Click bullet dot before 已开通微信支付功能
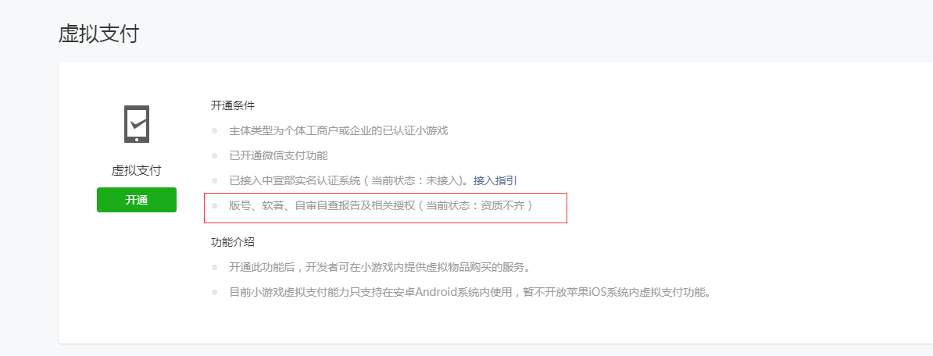 215,155
